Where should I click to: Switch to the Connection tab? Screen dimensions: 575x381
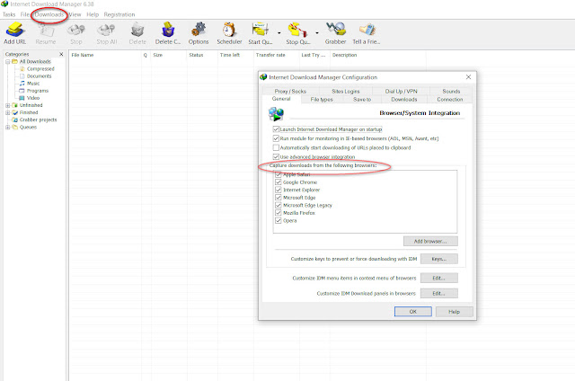450,100
